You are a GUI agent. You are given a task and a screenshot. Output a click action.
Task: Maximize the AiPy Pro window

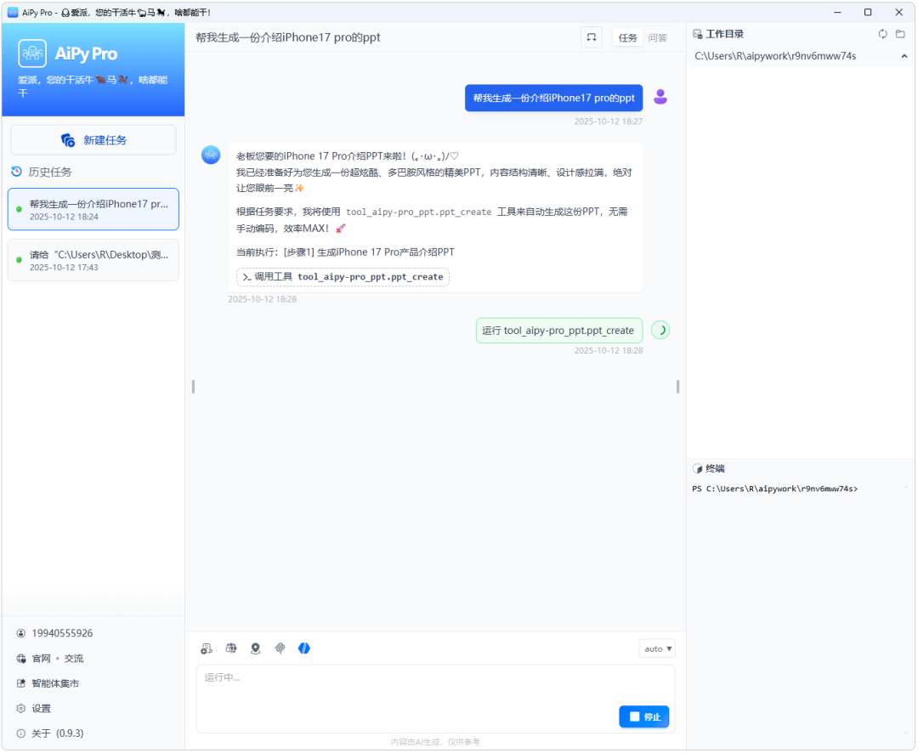(x=868, y=12)
